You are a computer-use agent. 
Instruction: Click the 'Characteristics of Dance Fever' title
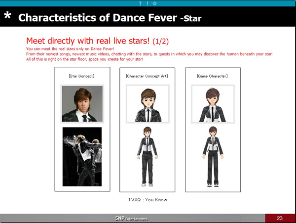point(98,18)
